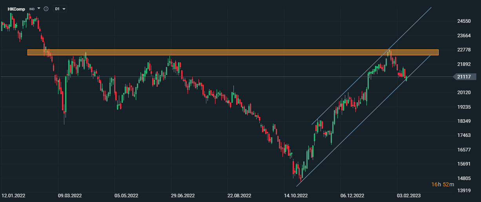Click the current price tag 21117
This screenshot has width=481, height=202.
464,77
